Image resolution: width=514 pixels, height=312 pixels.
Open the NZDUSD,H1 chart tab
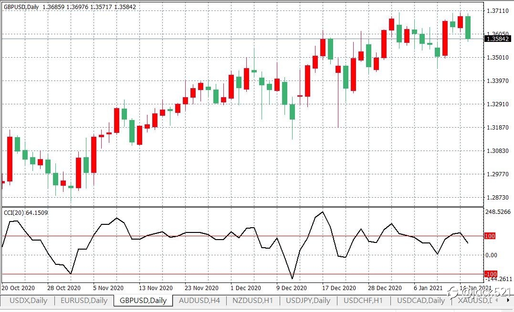pyautogui.click(x=252, y=300)
